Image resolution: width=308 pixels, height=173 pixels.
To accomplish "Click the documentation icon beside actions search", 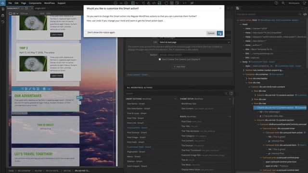I will pos(231,94).
